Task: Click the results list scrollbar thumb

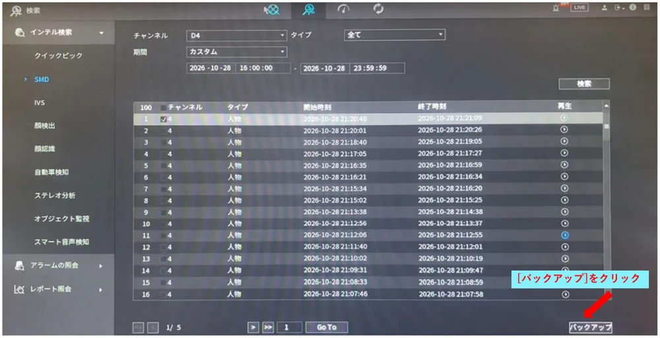Action: [x=606, y=126]
